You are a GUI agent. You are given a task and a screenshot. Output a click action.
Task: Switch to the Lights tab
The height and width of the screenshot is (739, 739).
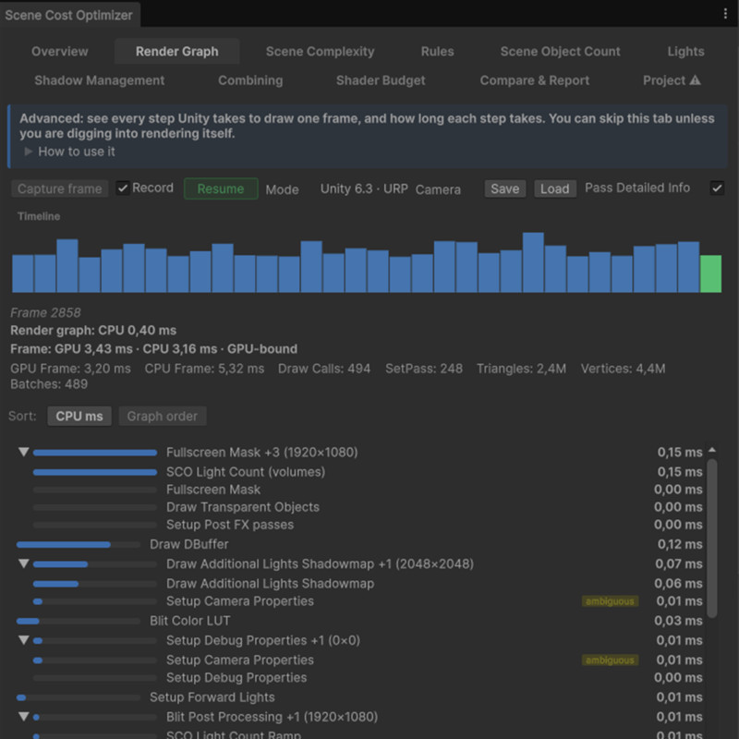[x=685, y=52]
